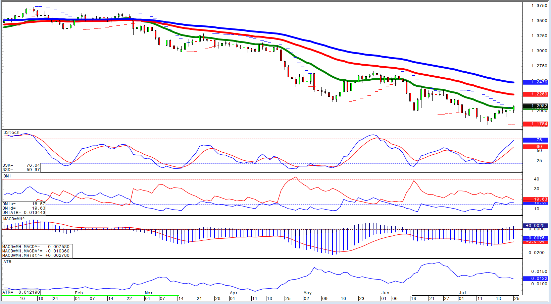This screenshot has height=304, width=551.
Task: Click the 24 date label on time axis
Action: click(x=55, y=299)
